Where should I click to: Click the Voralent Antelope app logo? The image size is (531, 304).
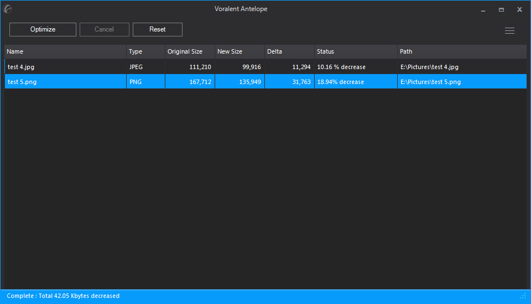pyautogui.click(x=7, y=9)
